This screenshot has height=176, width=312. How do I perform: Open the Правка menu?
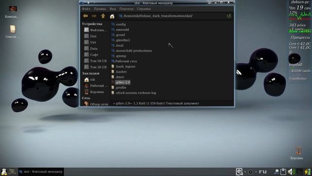coord(100,9)
